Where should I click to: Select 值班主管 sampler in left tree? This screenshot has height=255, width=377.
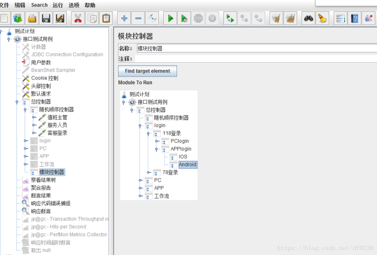57,118
